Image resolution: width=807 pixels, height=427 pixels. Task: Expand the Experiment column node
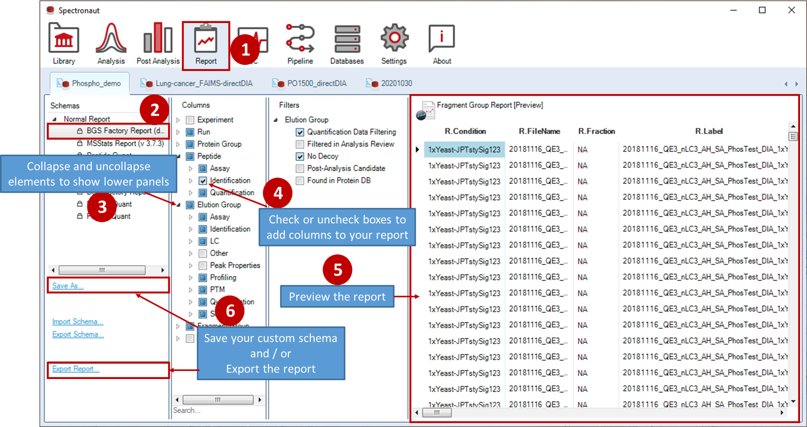point(178,120)
